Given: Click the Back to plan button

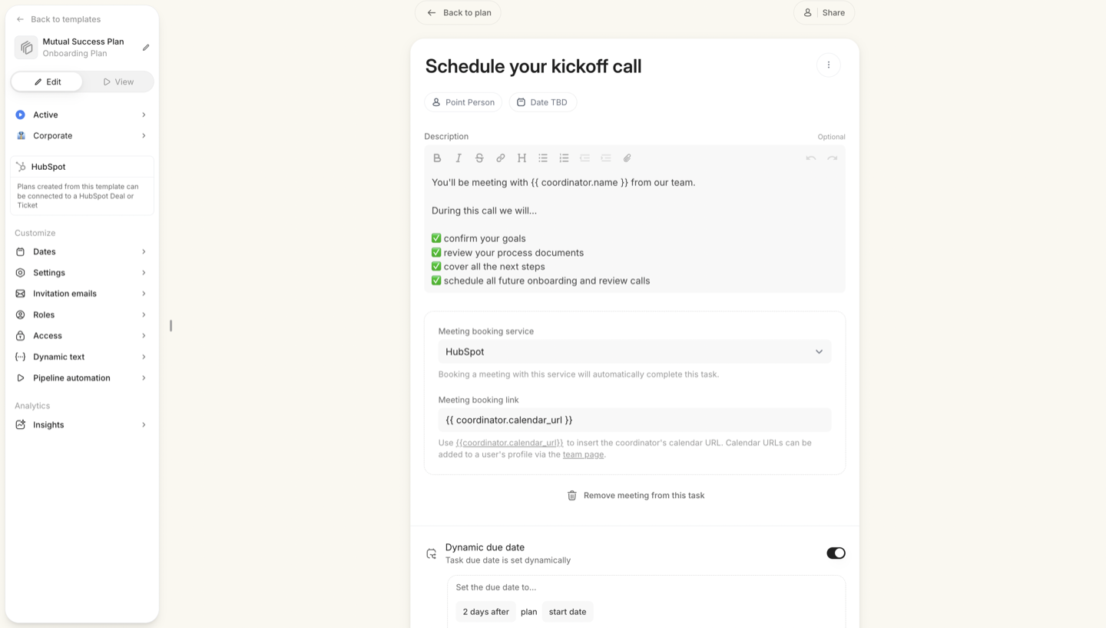Looking at the screenshot, I should pos(458,13).
